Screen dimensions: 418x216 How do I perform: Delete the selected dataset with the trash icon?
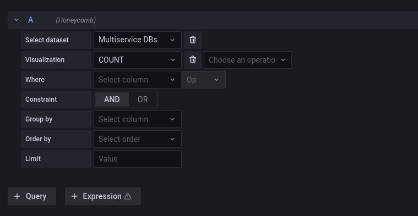tap(193, 40)
